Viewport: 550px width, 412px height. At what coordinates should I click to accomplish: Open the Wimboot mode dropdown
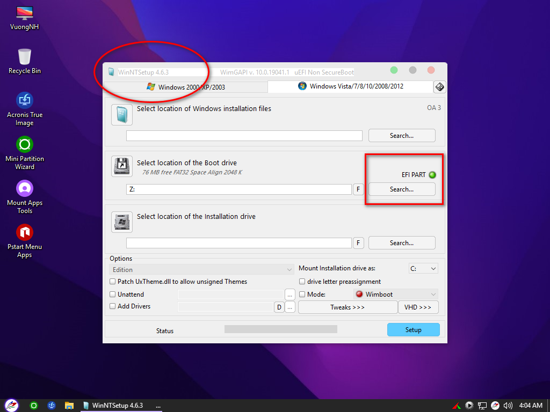396,295
